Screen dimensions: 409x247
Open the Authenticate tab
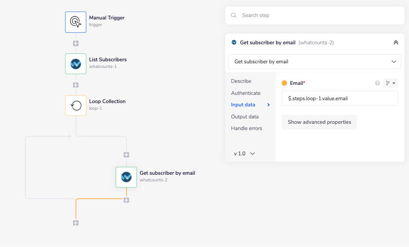coord(246,93)
